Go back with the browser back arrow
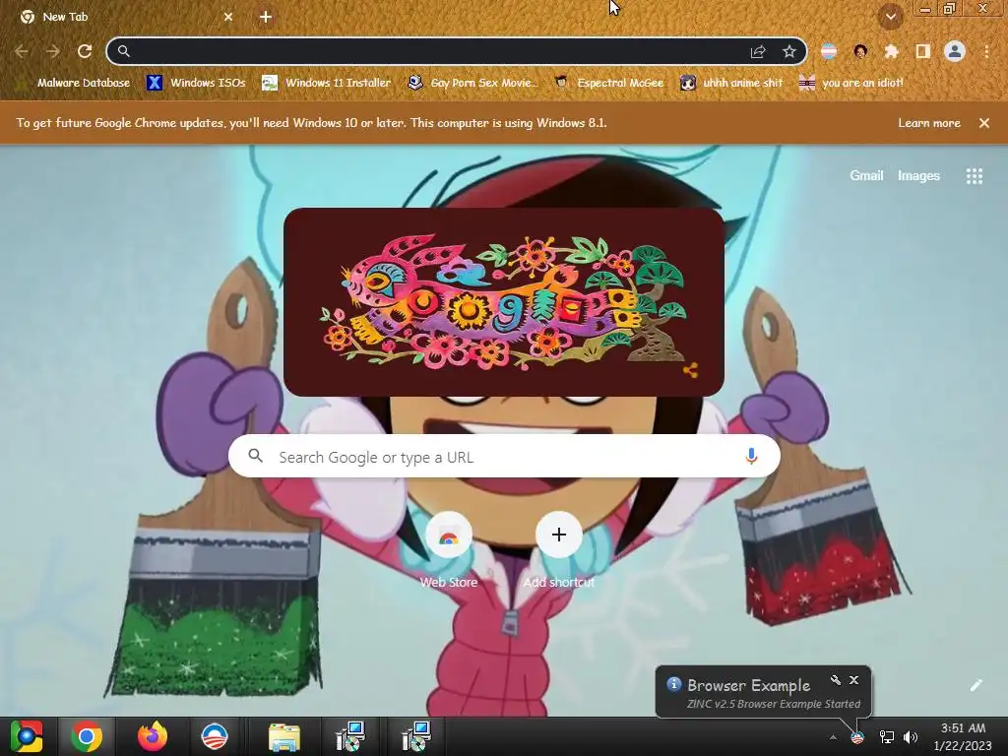Viewport: 1008px width, 756px height. tap(22, 51)
